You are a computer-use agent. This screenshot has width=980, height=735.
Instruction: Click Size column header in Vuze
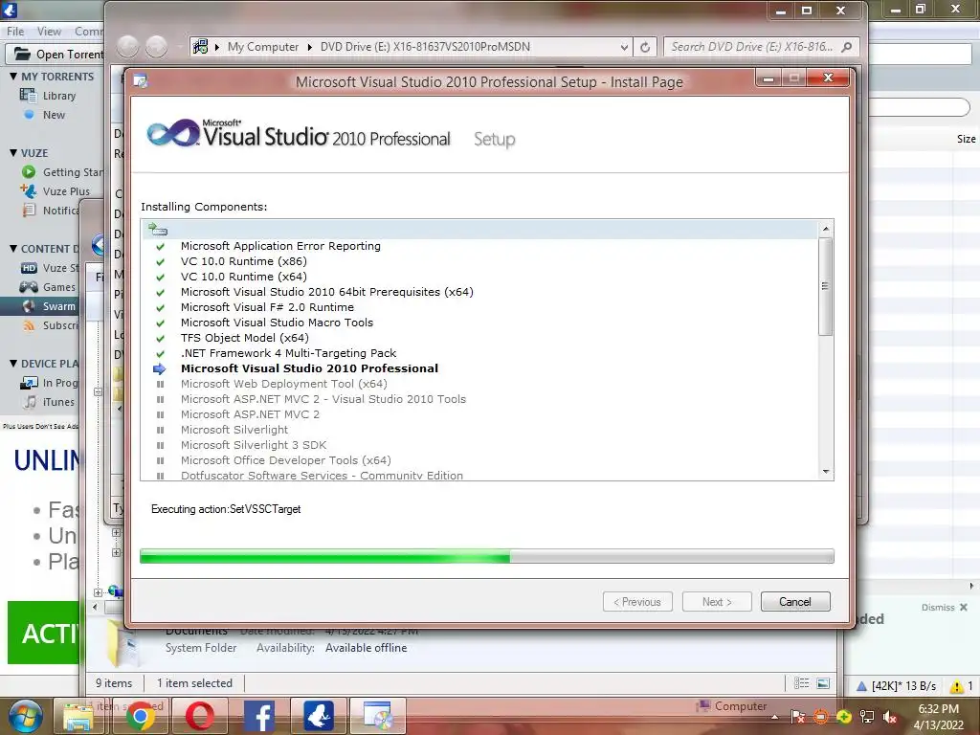[x=966, y=139]
